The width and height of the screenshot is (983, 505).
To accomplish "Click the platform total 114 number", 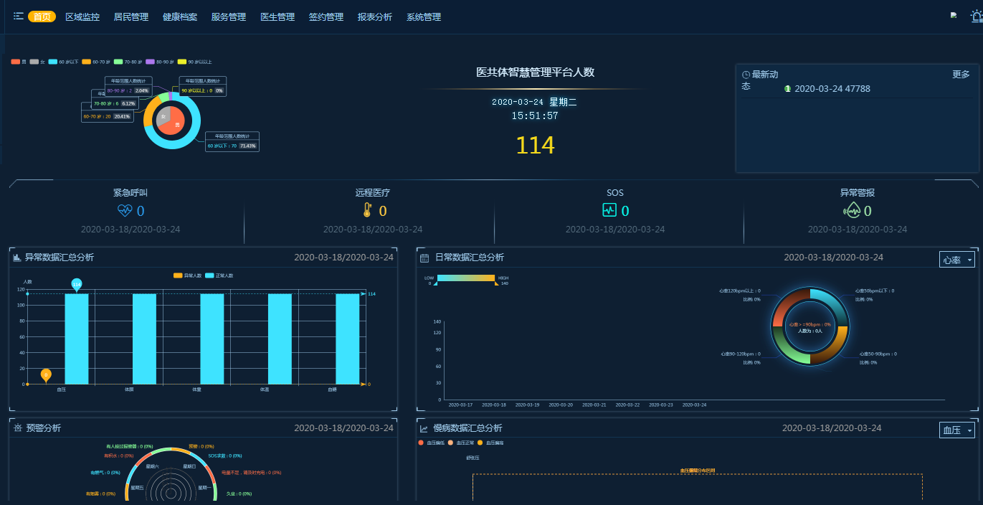I will (x=536, y=146).
